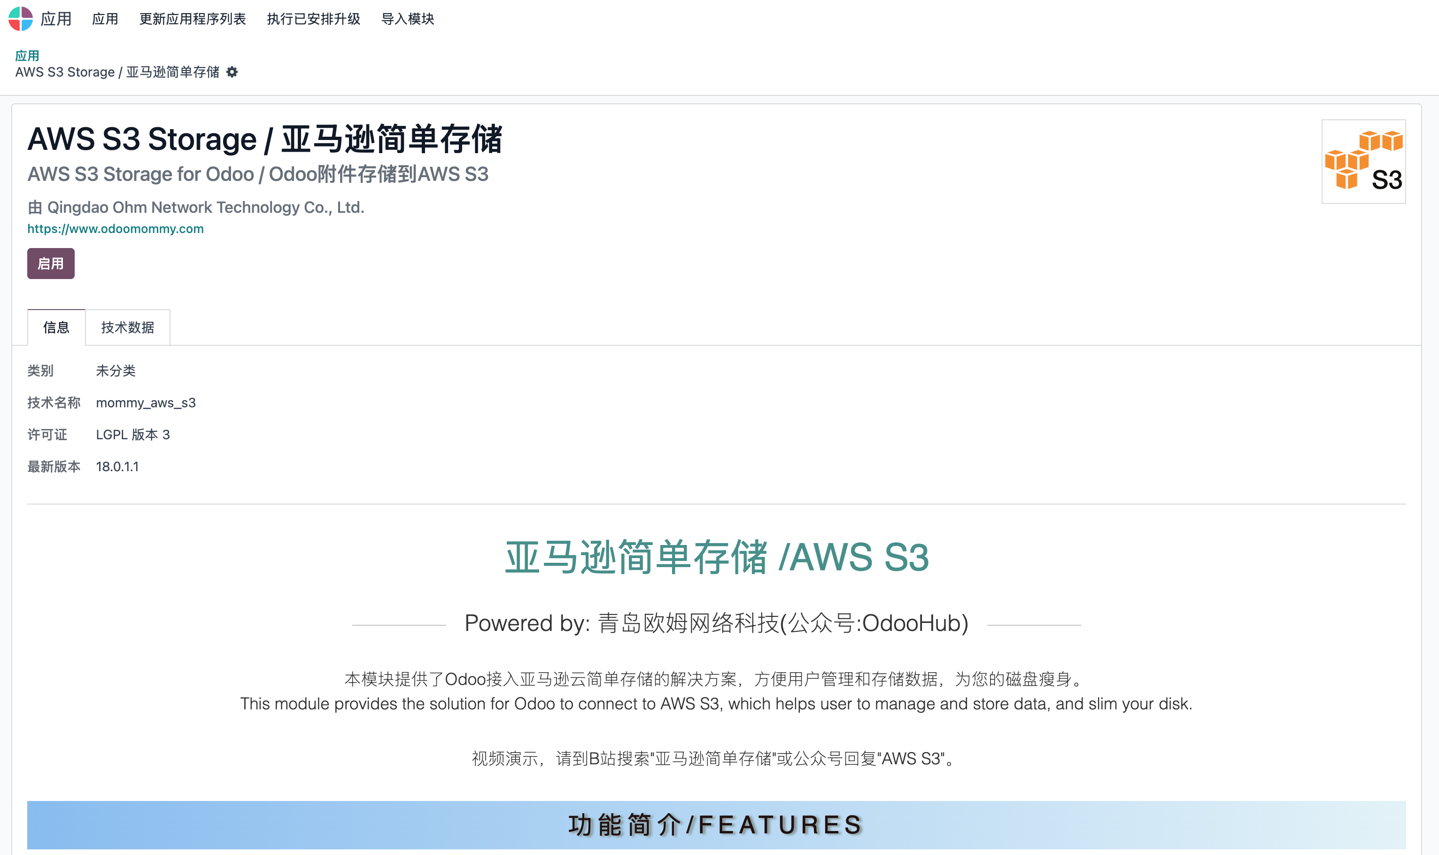1439x855 pixels.
Task: Go back via the 应用 breadcrumb link
Action: tap(27, 56)
